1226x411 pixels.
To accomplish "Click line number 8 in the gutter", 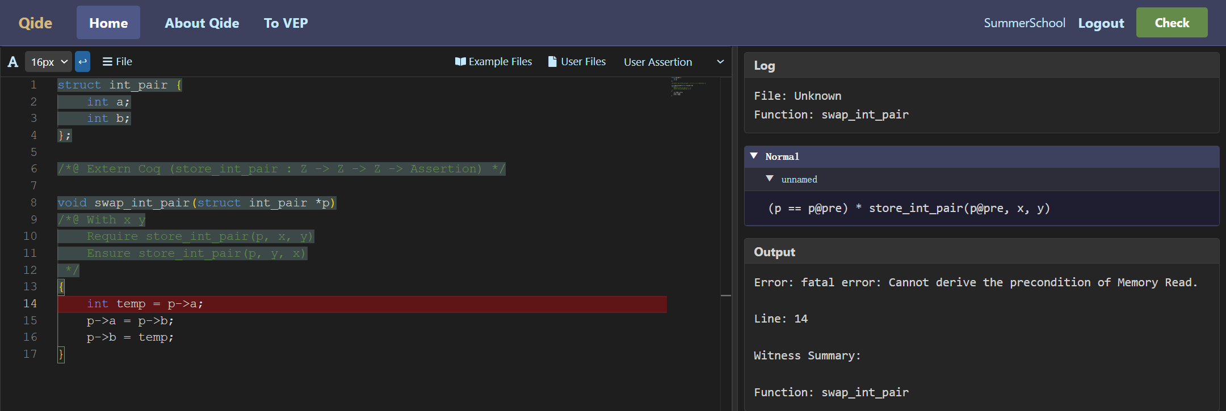I will click(33, 202).
